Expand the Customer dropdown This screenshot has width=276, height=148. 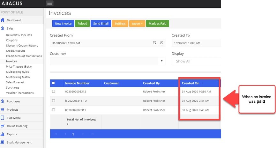161,61
